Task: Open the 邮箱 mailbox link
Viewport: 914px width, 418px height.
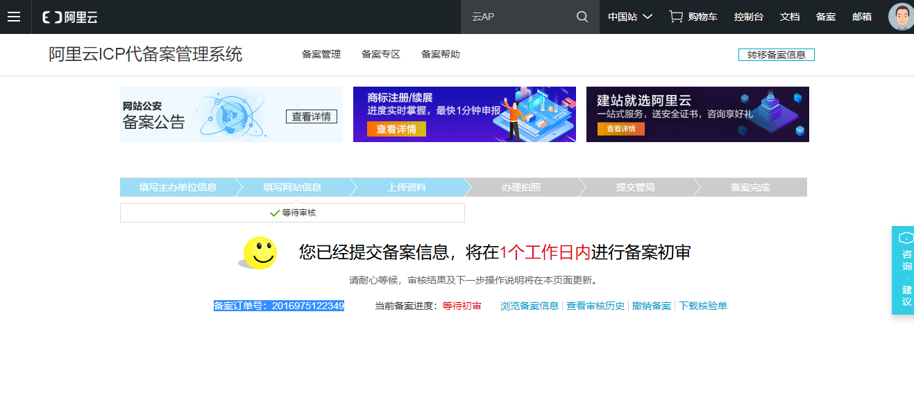Action: (862, 17)
